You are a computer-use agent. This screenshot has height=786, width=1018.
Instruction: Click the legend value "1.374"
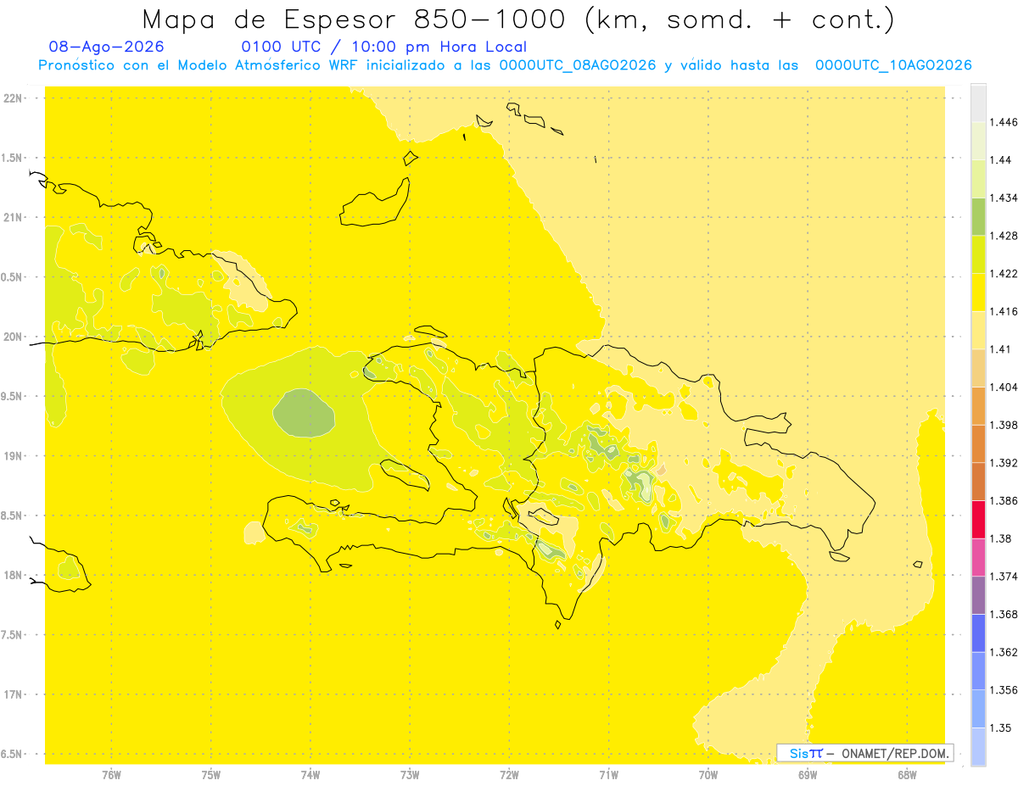1003,577
